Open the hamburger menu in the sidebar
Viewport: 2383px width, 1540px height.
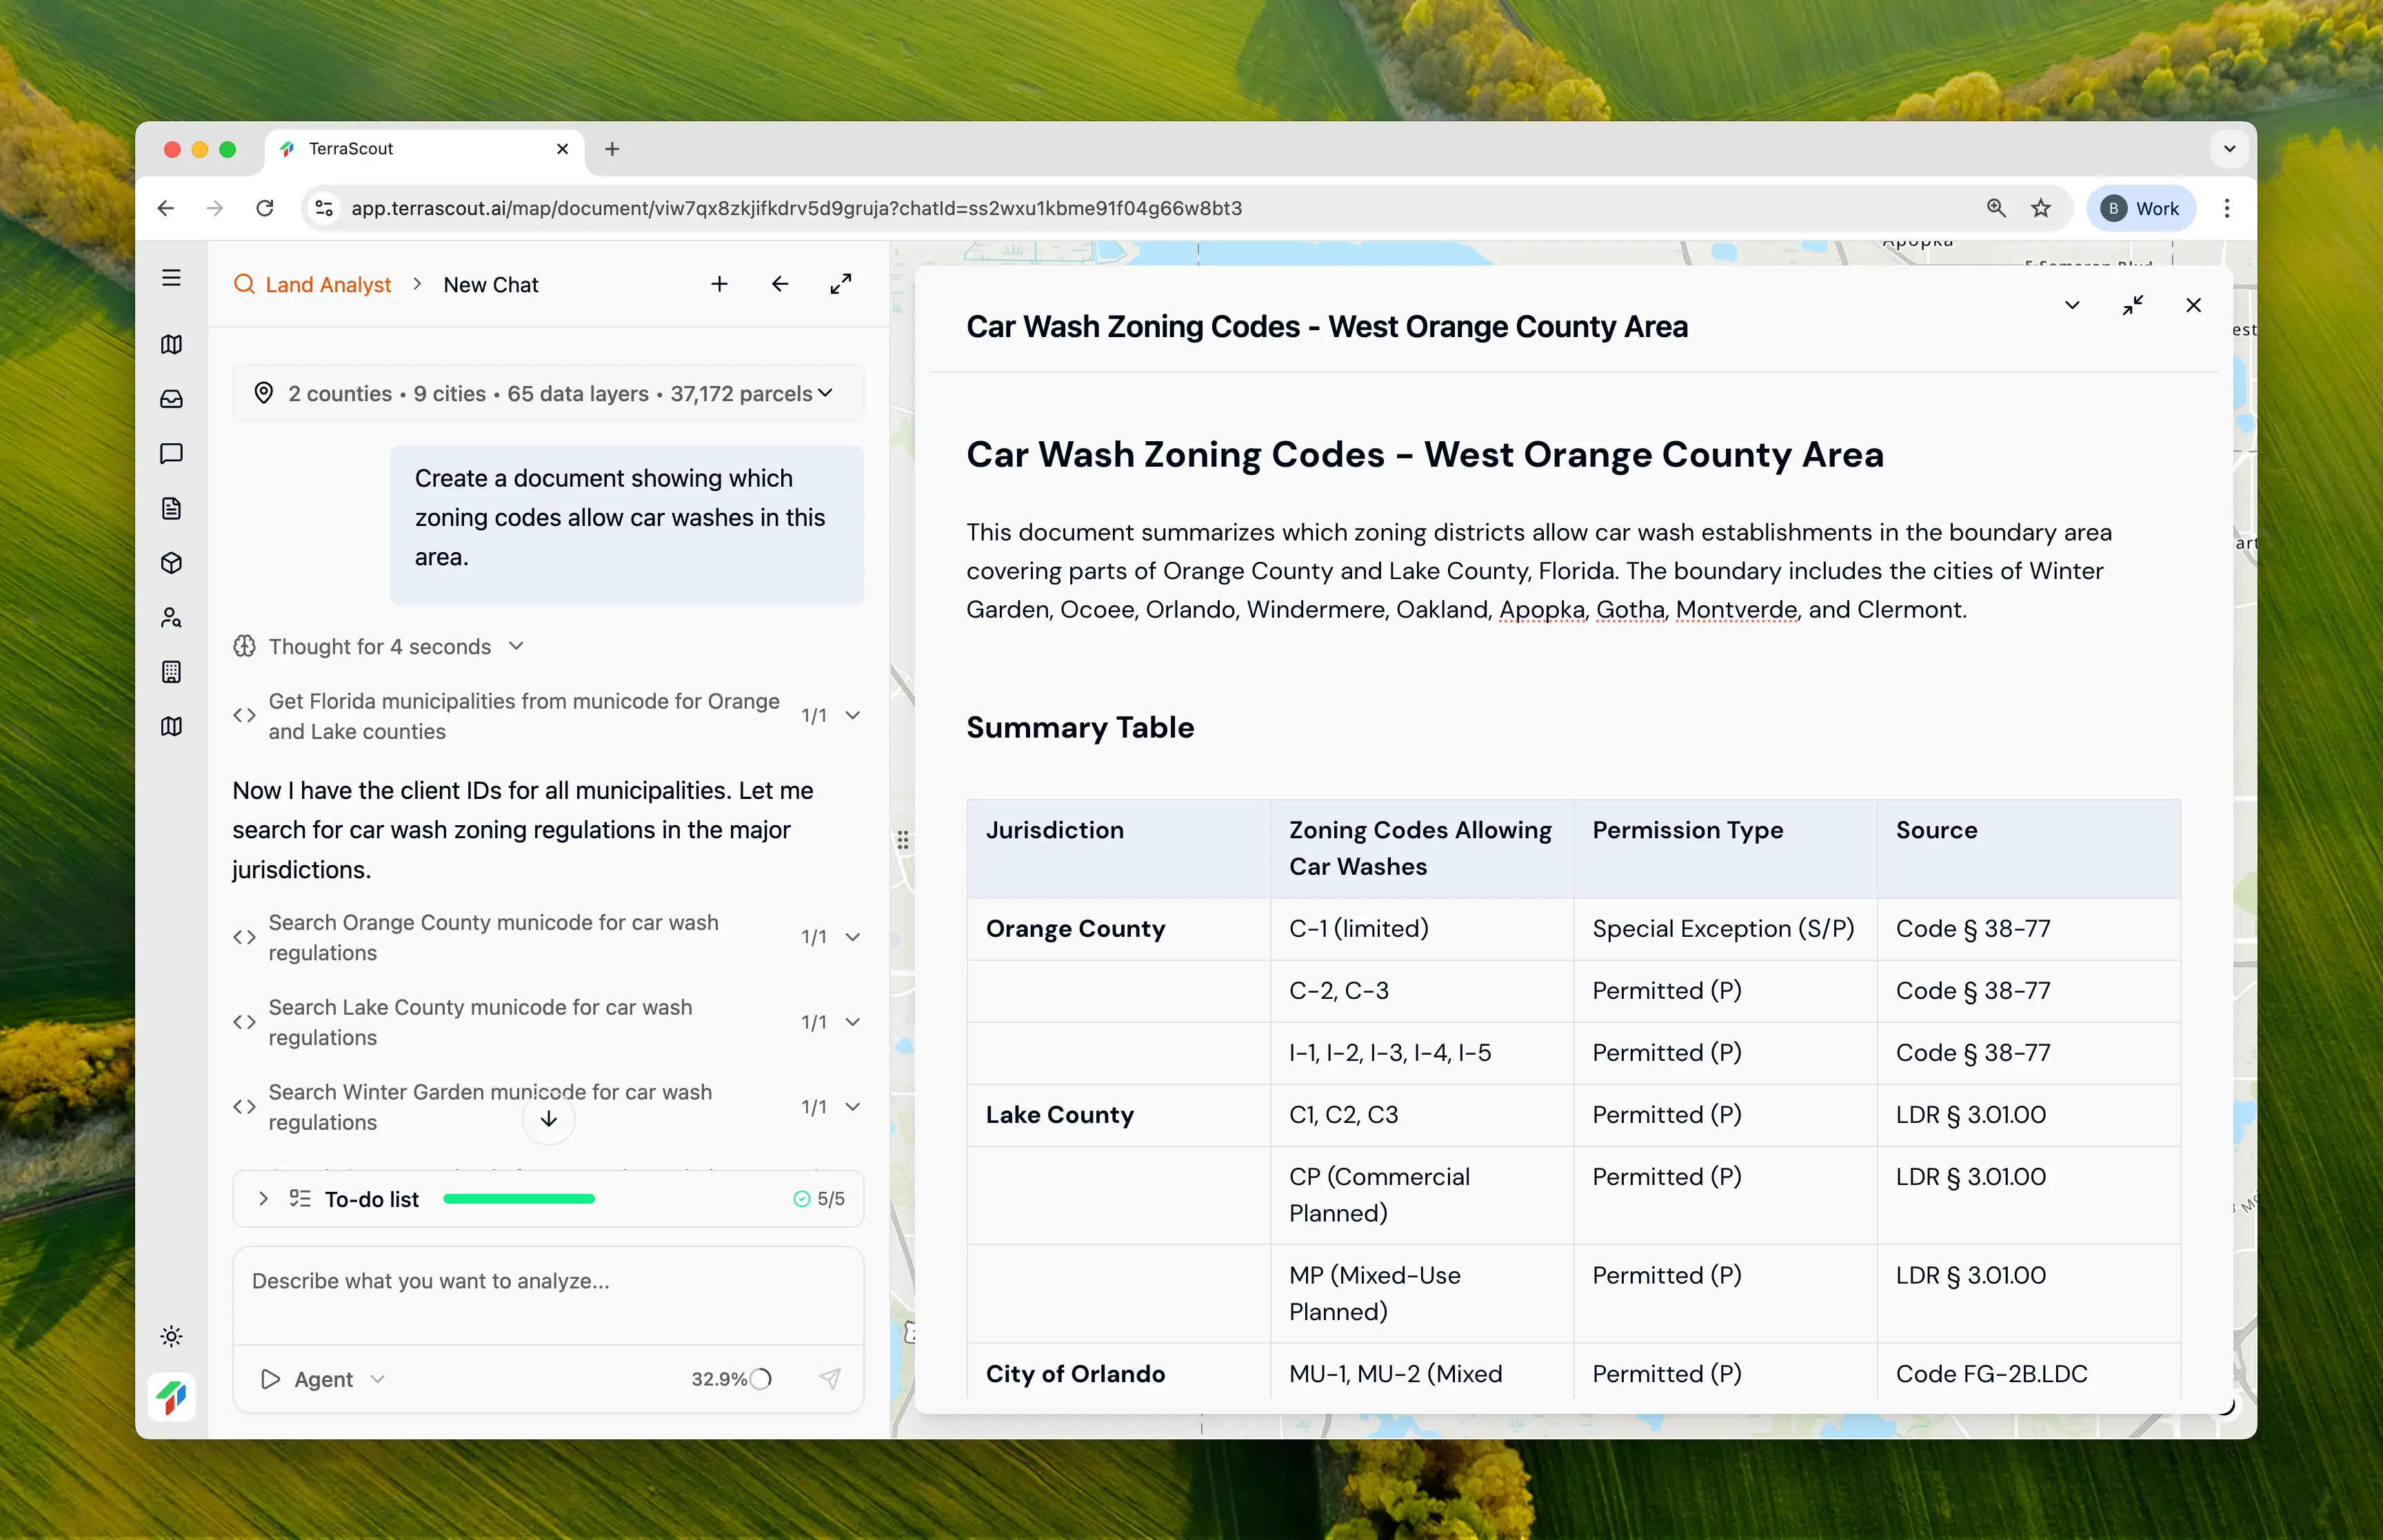click(x=171, y=278)
